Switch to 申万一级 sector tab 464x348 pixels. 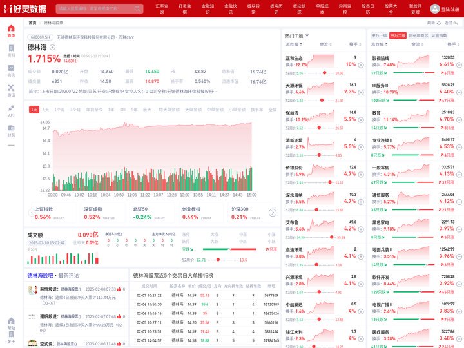point(379,35)
